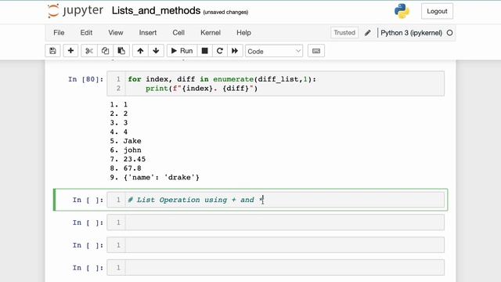Open the cell type dropdown showing Code
This screenshot has width=501, height=282.
274,51
